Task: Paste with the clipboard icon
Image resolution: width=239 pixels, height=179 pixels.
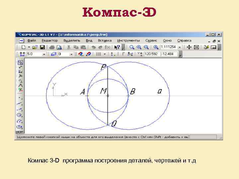Action: click(83, 47)
